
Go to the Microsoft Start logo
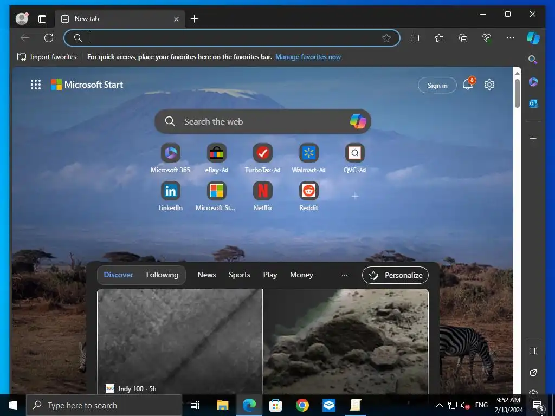(87, 84)
